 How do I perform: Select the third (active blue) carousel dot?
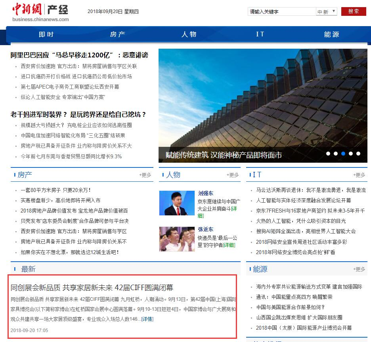(343, 154)
